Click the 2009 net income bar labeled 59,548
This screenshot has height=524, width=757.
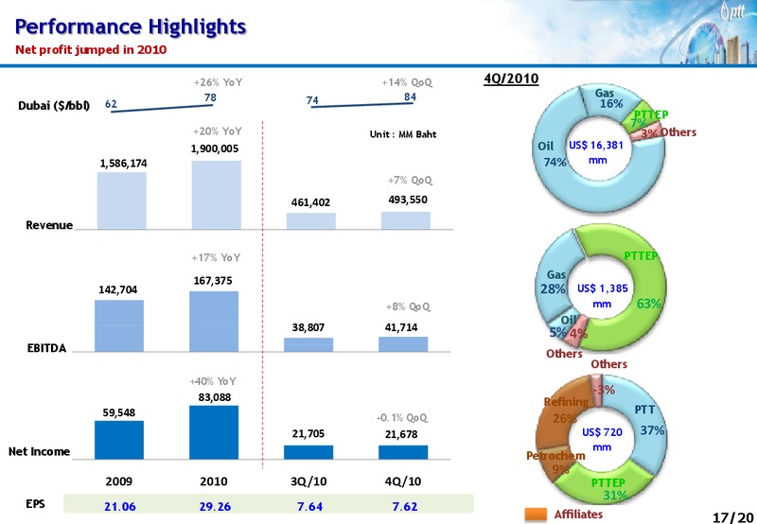(x=119, y=440)
